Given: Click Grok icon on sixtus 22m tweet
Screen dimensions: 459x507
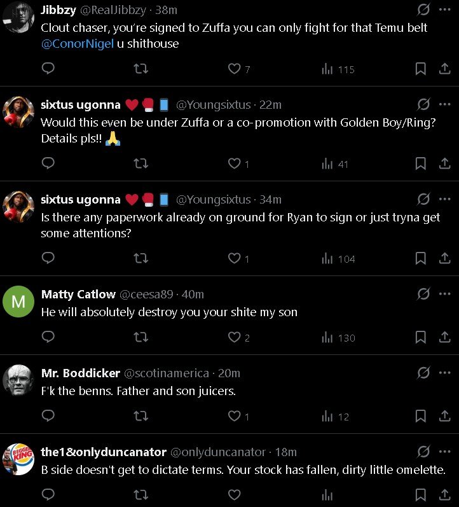Looking at the screenshot, I should pyautogui.click(x=423, y=104).
